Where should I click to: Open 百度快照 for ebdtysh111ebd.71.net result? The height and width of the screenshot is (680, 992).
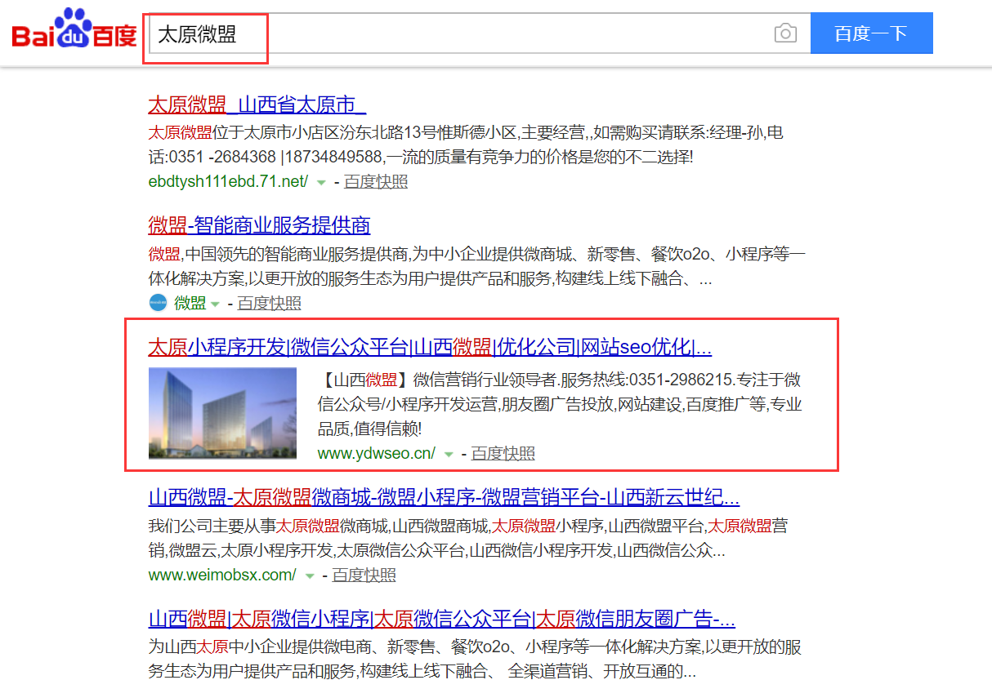pyautogui.click(x=376, y=182)
